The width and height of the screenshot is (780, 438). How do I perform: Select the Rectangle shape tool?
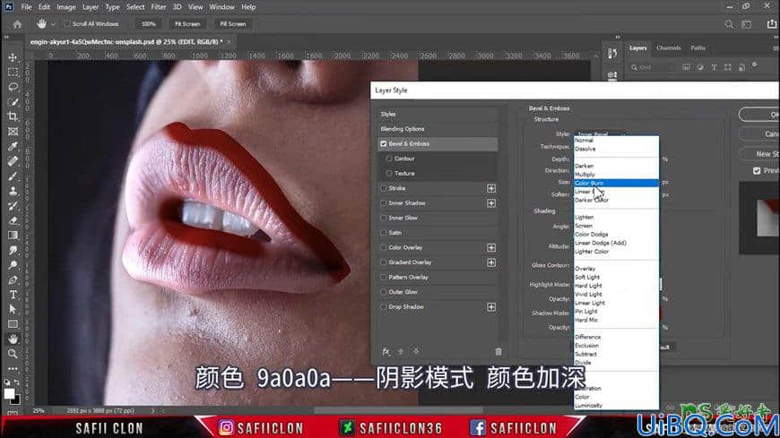(x=13, y=324)
